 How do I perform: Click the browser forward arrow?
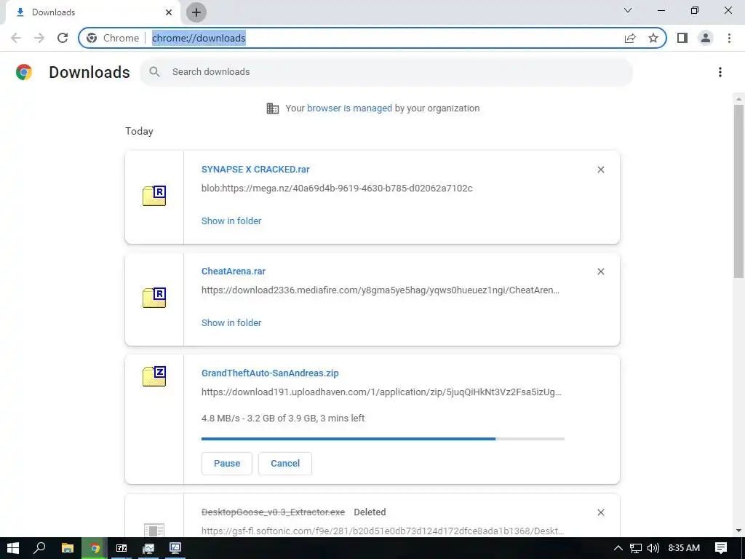[x=39, y=38]
